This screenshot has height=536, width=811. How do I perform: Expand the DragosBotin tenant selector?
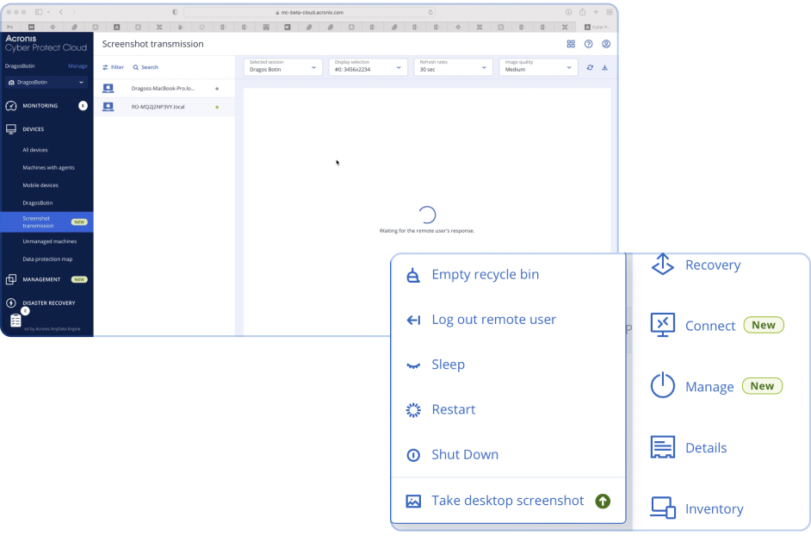pyautogui.click(x=46, y=83)
